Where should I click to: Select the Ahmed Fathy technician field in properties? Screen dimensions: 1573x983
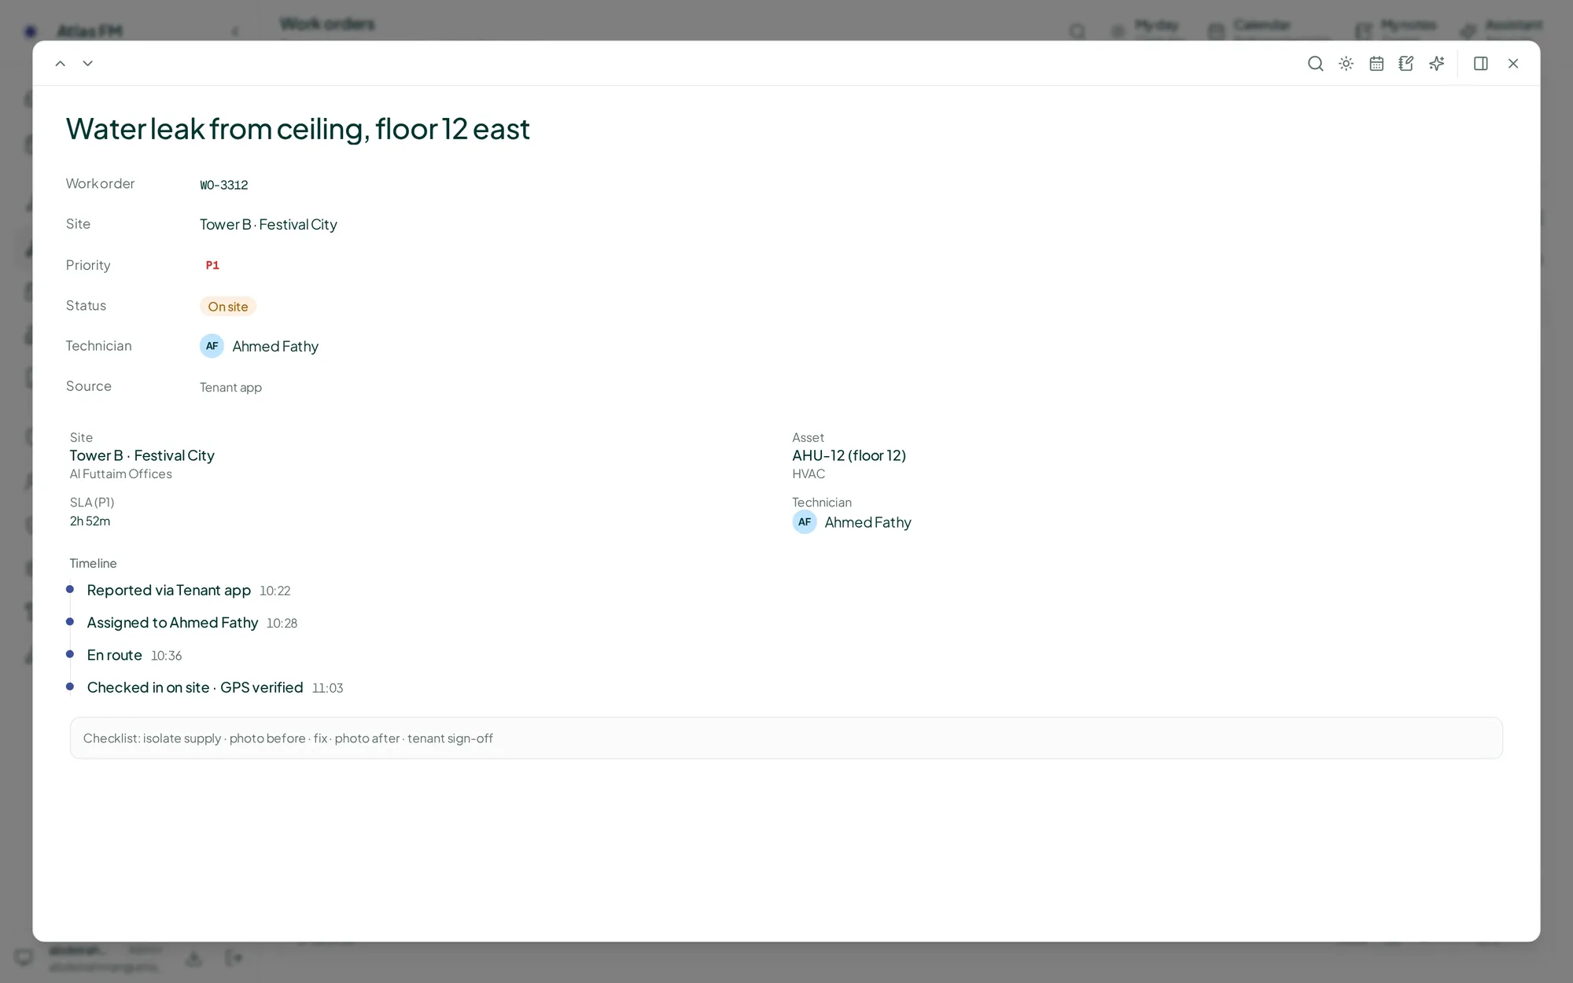(260, 347)
